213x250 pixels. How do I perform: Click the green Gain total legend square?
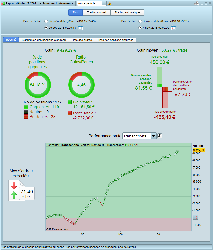click(70, 102)
